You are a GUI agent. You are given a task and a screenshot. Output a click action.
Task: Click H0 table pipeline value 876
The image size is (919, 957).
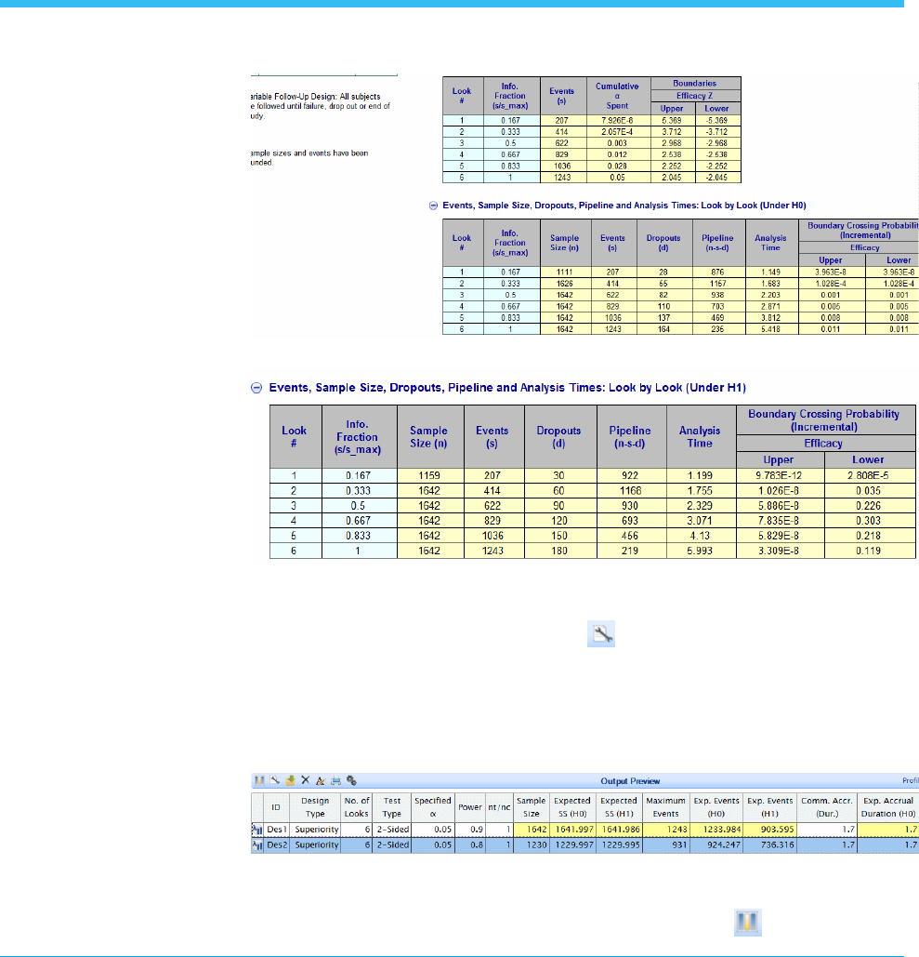[717, 272]
